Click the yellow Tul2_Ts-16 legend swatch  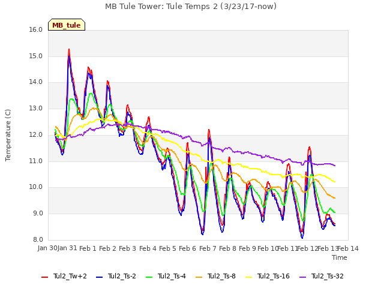coord(248,277)
